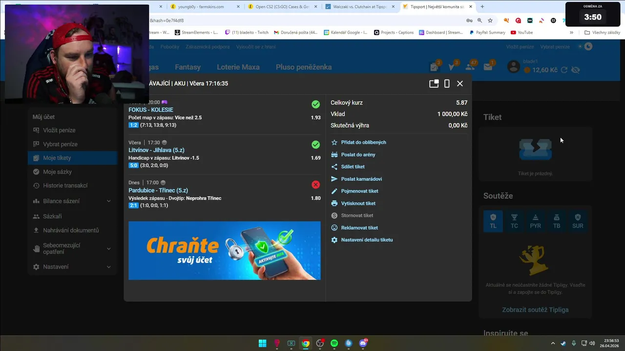625x351 pixels.
Task: Click the Reklamovat tiket face icon
Action: click(x=334, y=228)
